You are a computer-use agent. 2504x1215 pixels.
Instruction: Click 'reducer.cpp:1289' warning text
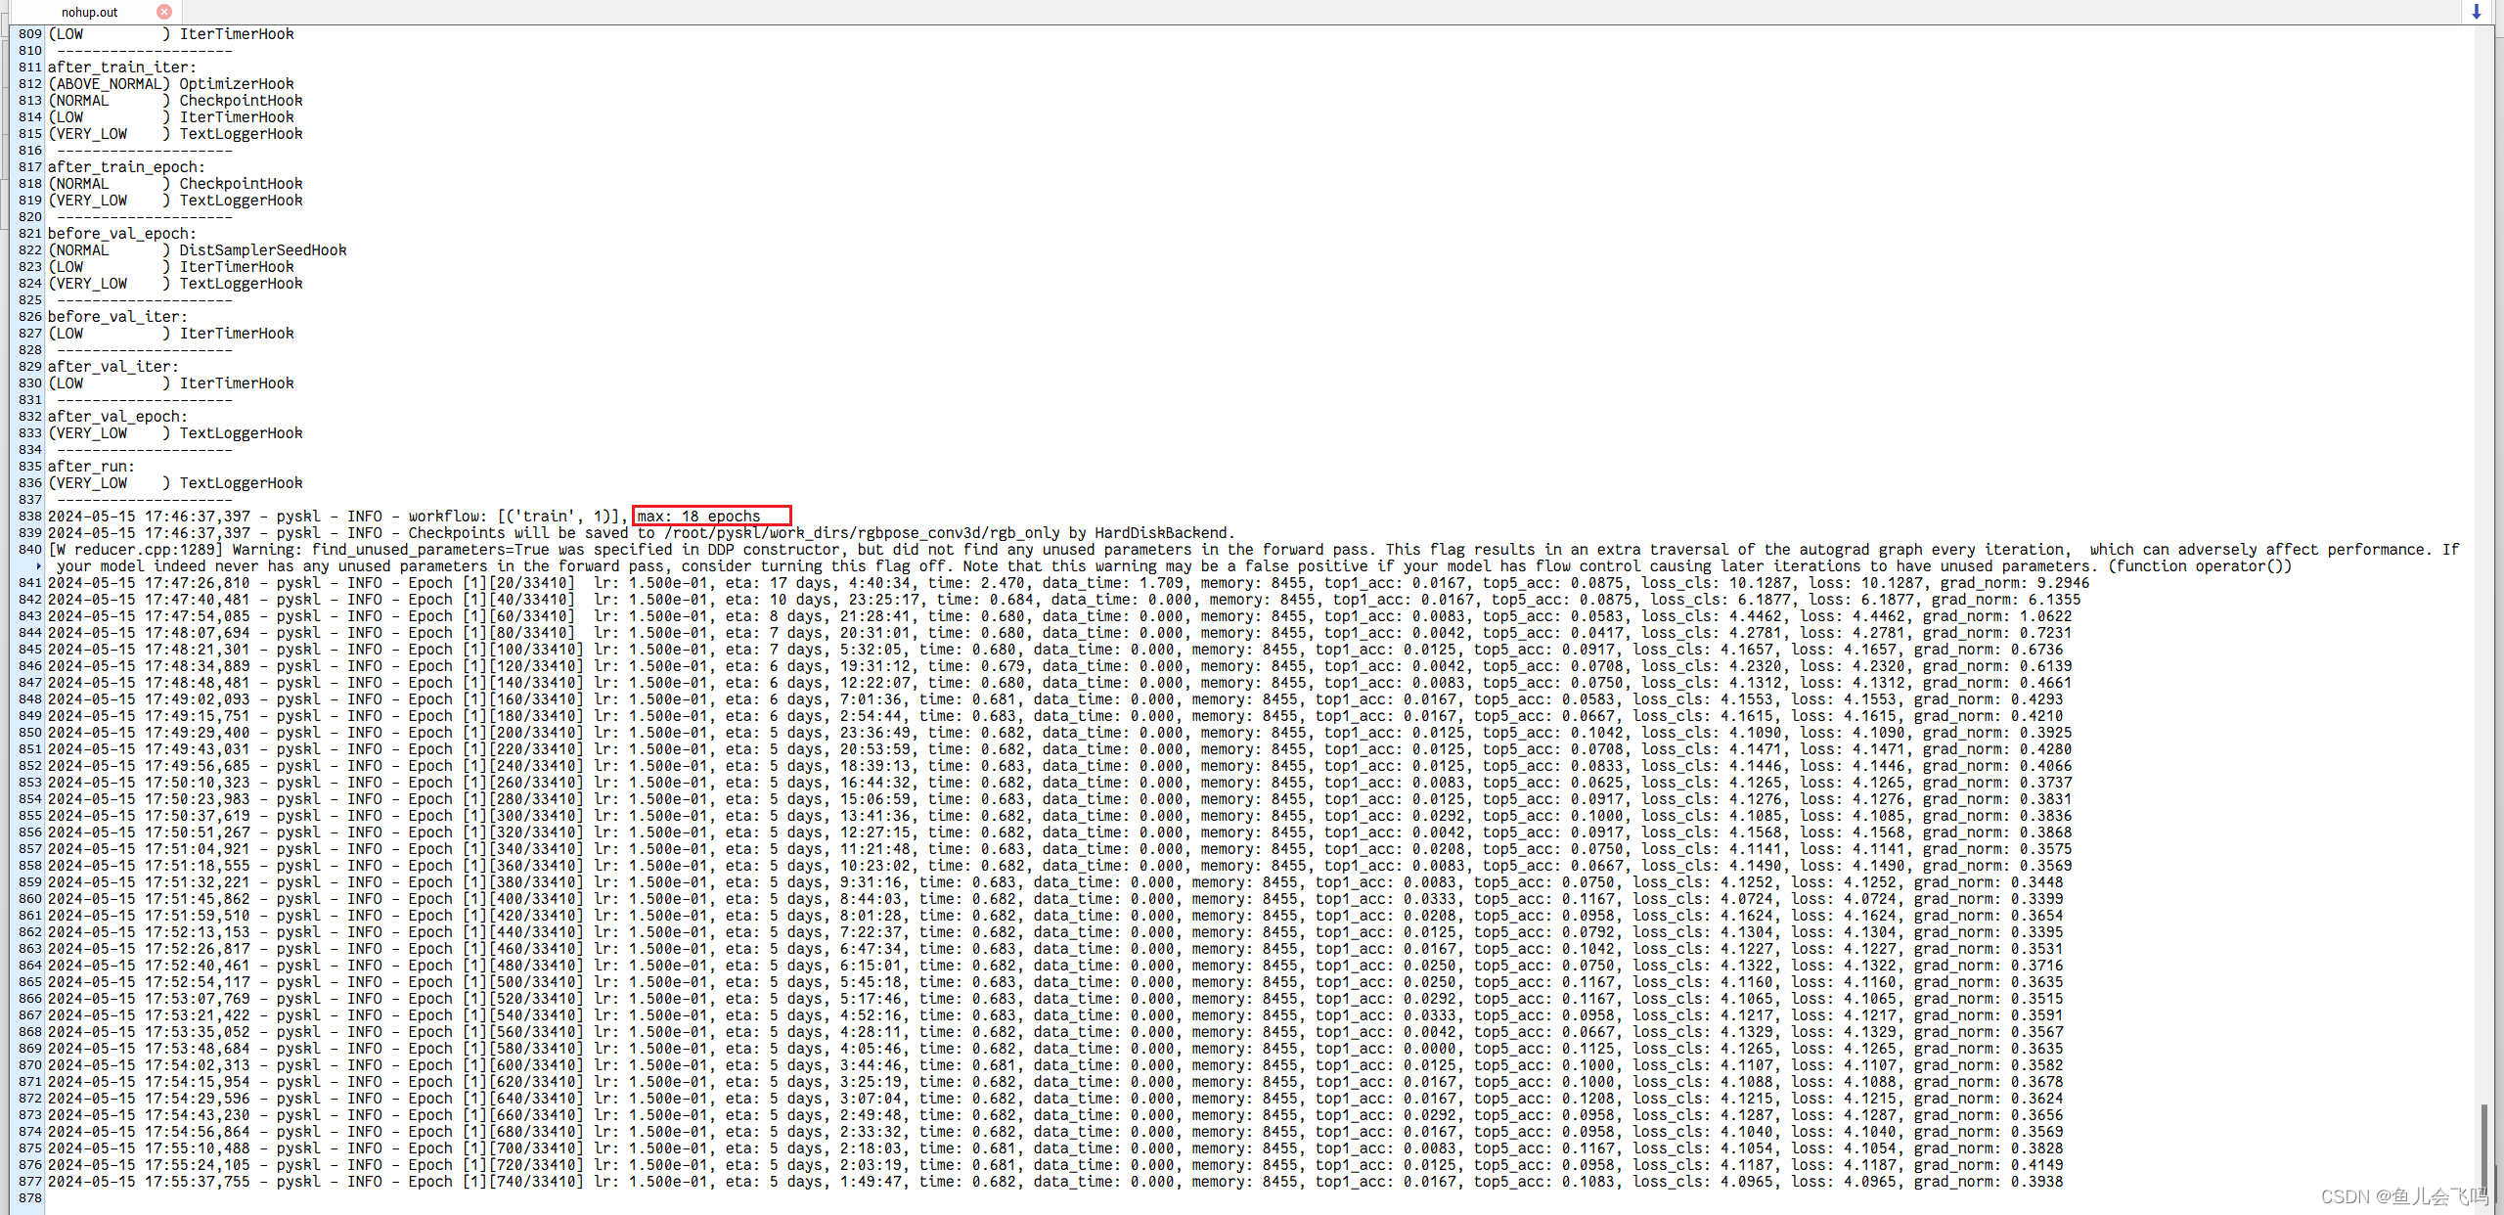tap(144, 549)
